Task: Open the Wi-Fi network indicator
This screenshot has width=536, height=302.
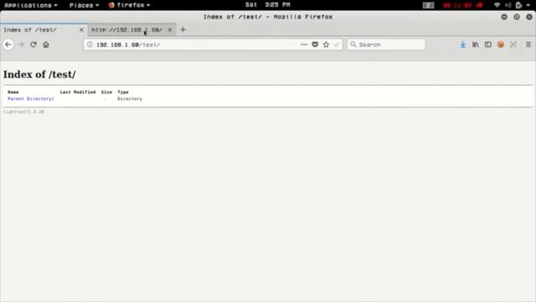Action: (497, 5)
